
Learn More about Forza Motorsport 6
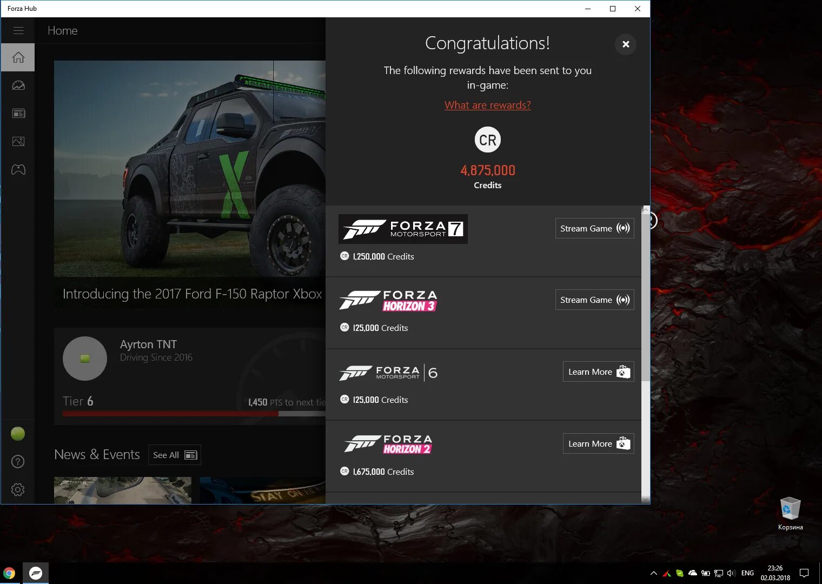tap(599, 371)
